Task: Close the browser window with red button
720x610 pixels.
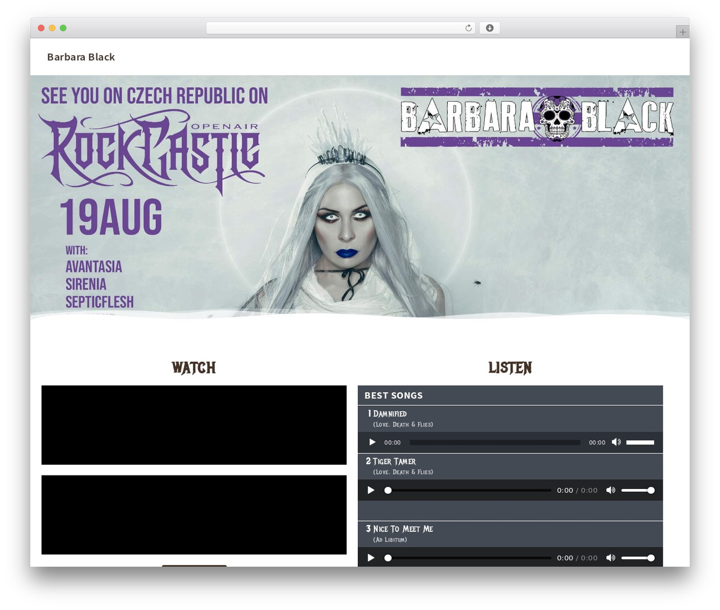Action: [41, 28]
